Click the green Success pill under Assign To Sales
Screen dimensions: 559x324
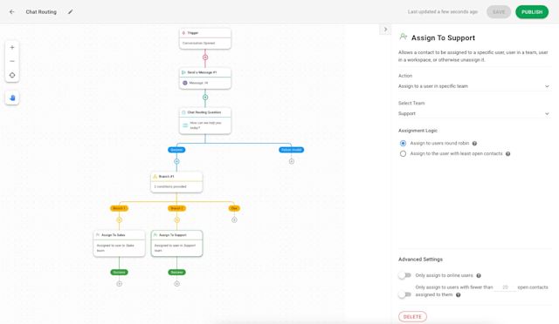(x=119, y=272)
